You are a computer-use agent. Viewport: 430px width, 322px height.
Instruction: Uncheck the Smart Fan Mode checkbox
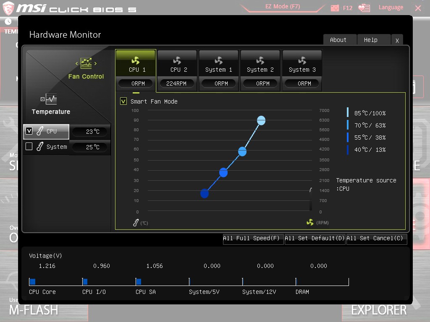click(123, 101)
